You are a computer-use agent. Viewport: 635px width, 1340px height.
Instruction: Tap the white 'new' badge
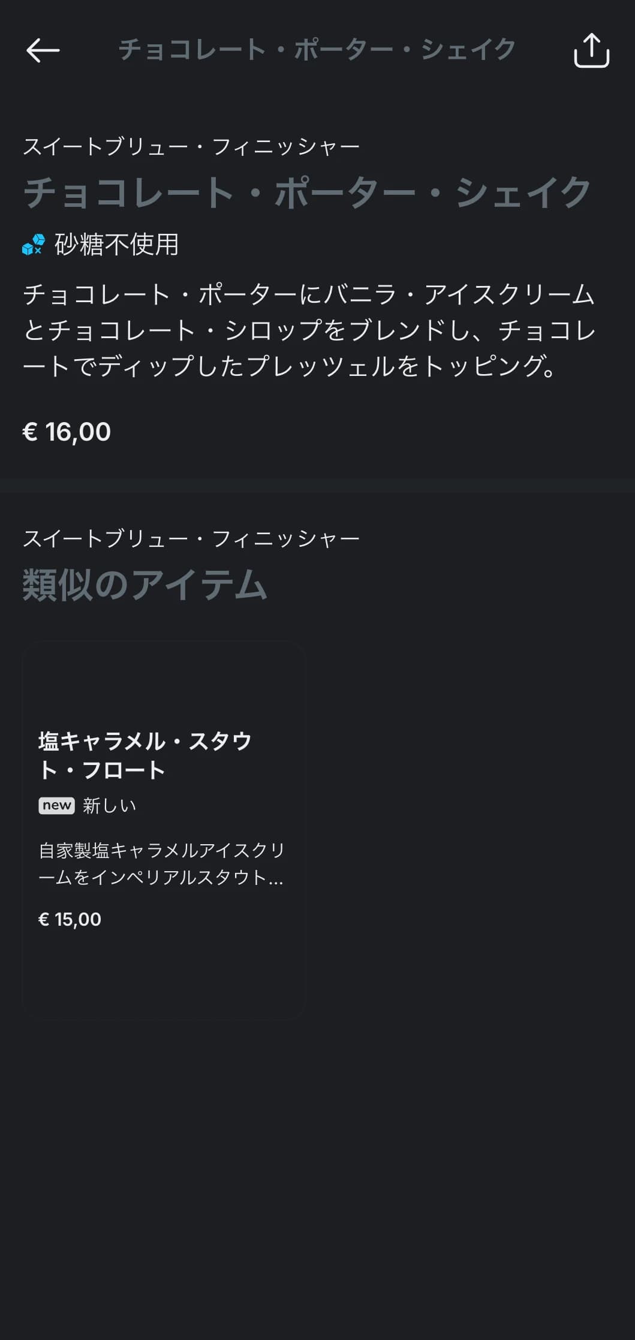pyautogui.click(x=56, y=805)
